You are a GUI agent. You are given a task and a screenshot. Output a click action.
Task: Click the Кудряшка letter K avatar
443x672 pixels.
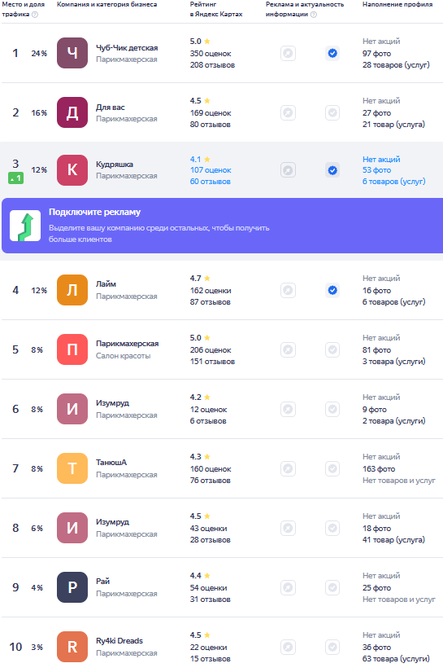[72, 170]
